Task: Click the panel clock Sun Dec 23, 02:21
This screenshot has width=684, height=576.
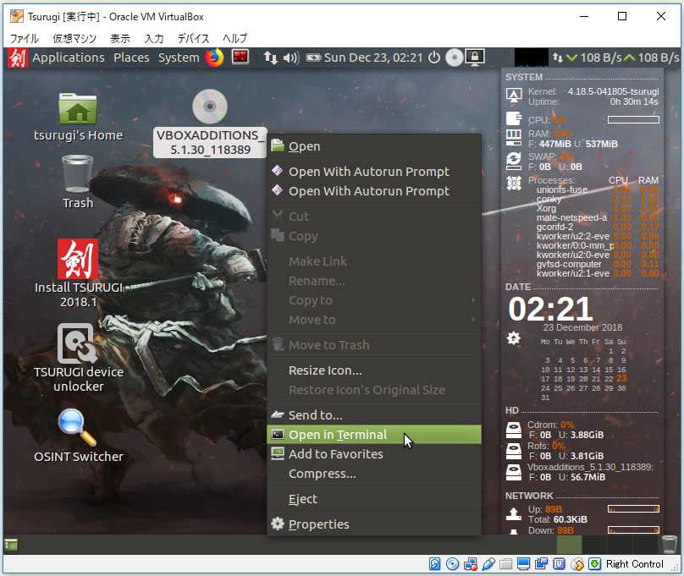Action: click(373, 58)
